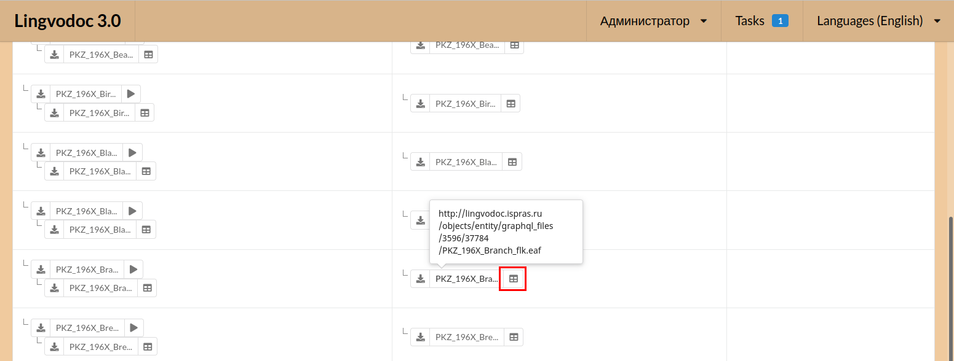Download the PKZ_196X_Bea markup in right column

coord(420,45)
